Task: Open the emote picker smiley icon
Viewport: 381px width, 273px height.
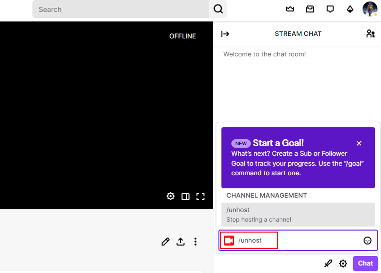Action: tap(368, 241)
